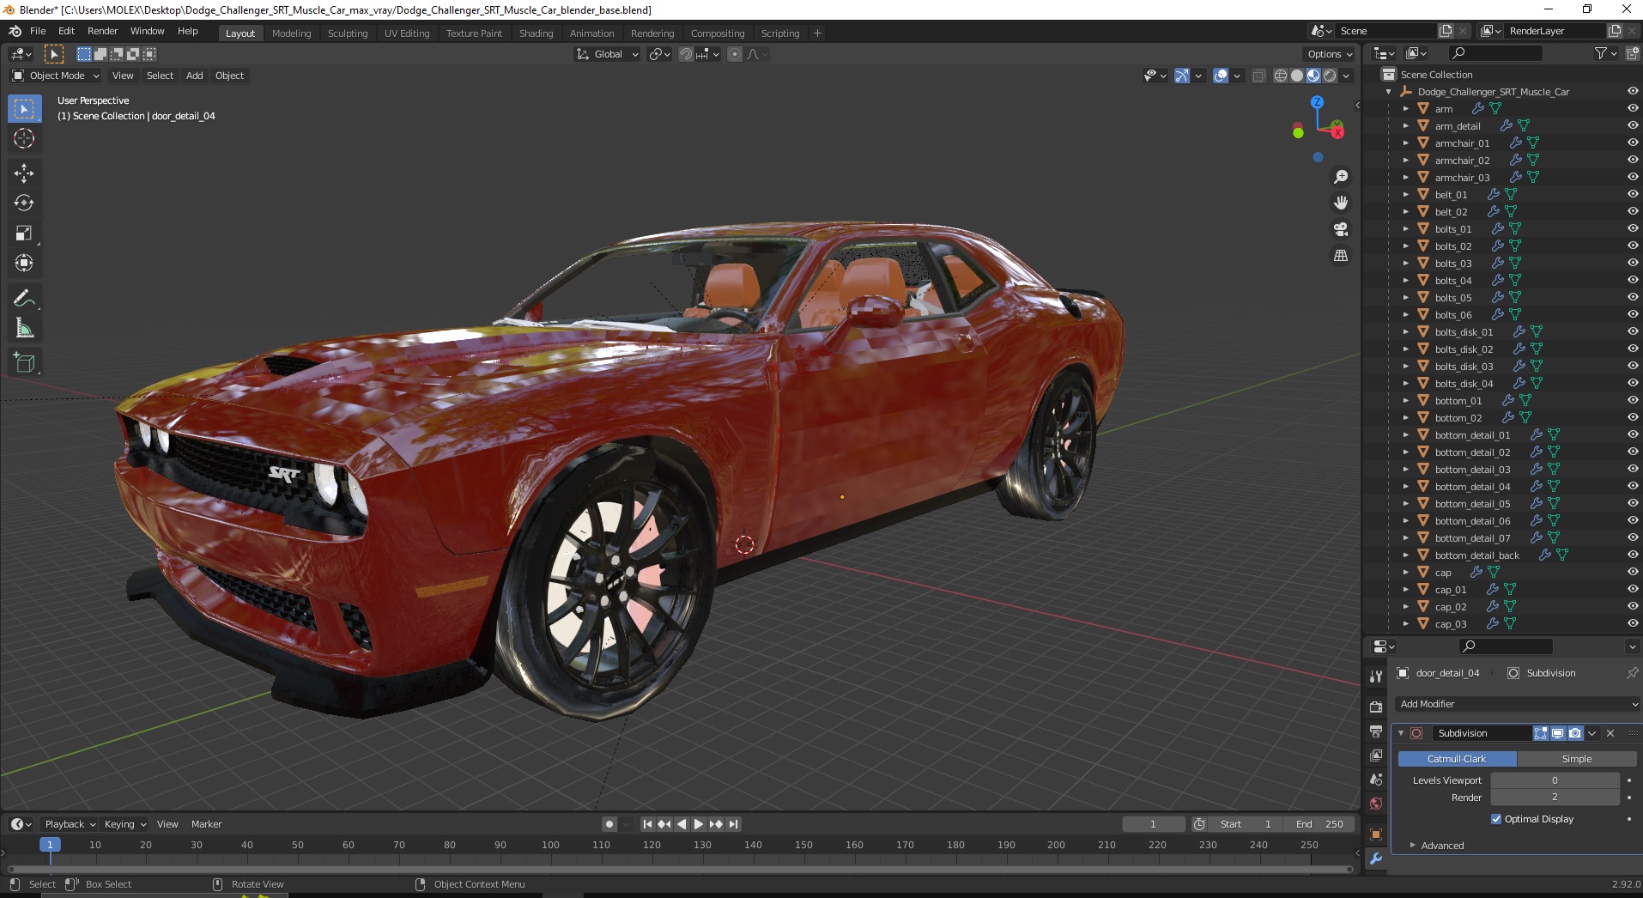Open the viewport Add menu
This screenshot has height=898, width=1643.
(x=195, y=76)
